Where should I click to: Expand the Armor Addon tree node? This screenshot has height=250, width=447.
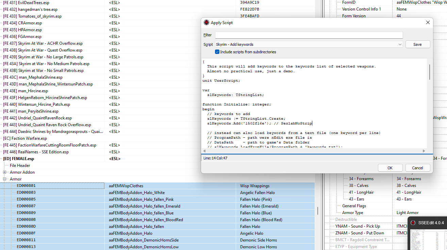pyautogui.click(x=5, y=172)
